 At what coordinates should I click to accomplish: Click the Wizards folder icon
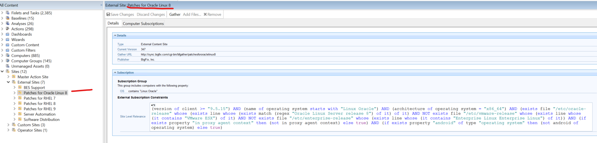(8, 39)
